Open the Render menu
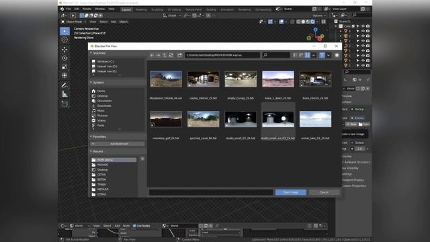The height and width of the screenshot is (242, 430). (87, 9)
